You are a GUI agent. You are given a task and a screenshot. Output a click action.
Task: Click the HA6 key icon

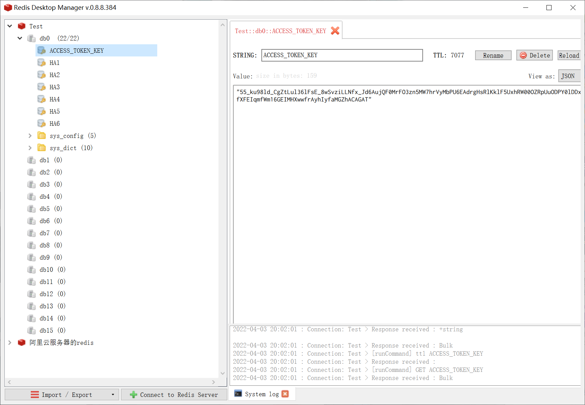(42, 123)
